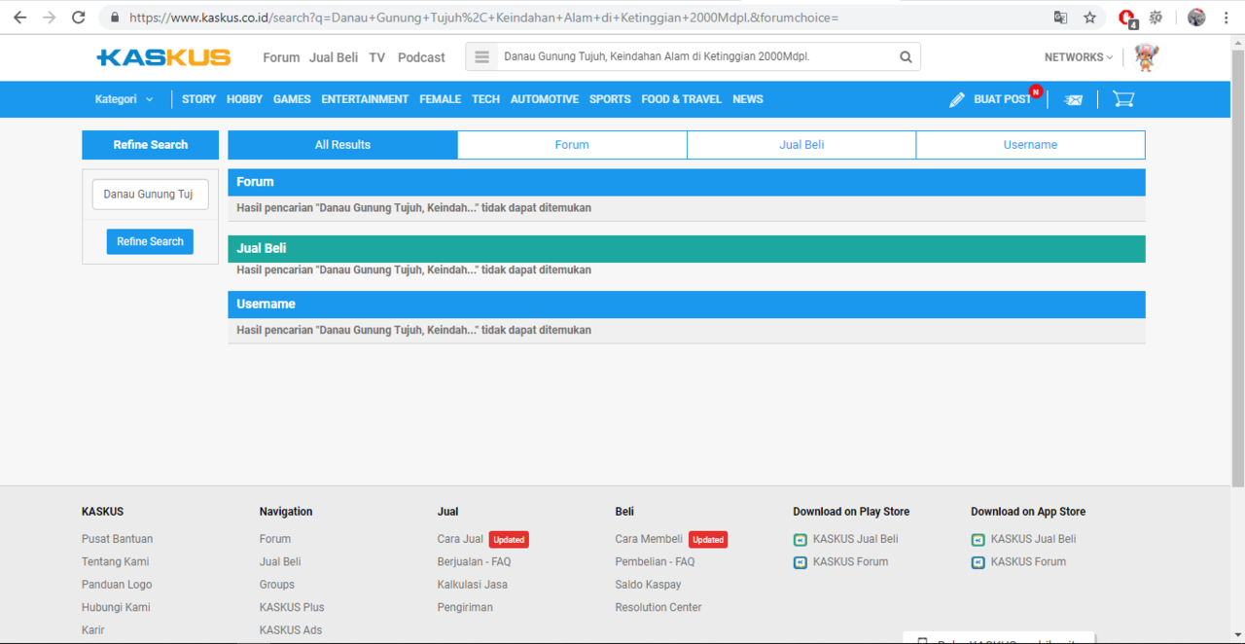
Task: Open Cara Membeli footer link
Action: pyautogui.click(x=649, y=539)
